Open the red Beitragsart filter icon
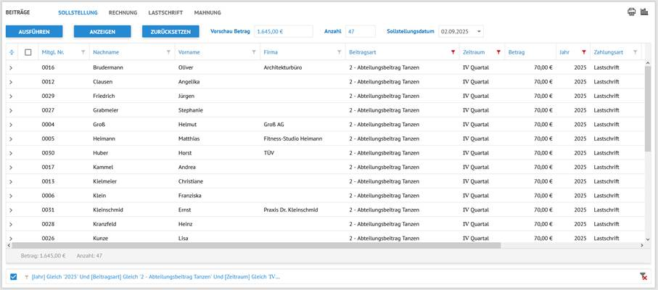Viewport: 658px width, 290px height. tap(453, 52)
